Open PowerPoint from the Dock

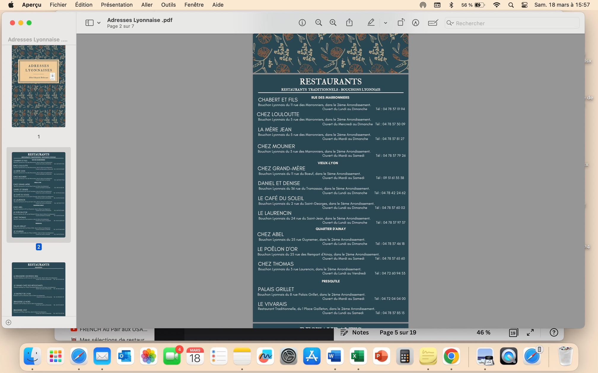tap(381, 356)
